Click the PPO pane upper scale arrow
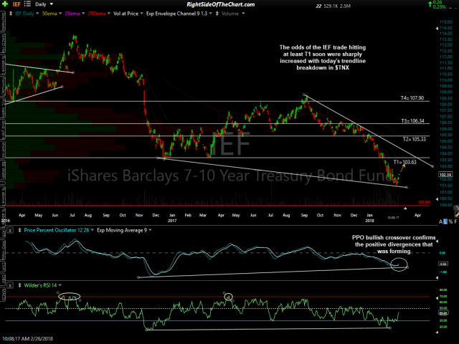The height and width of the screenshot is (344, 459). click(x=437, y=242)
